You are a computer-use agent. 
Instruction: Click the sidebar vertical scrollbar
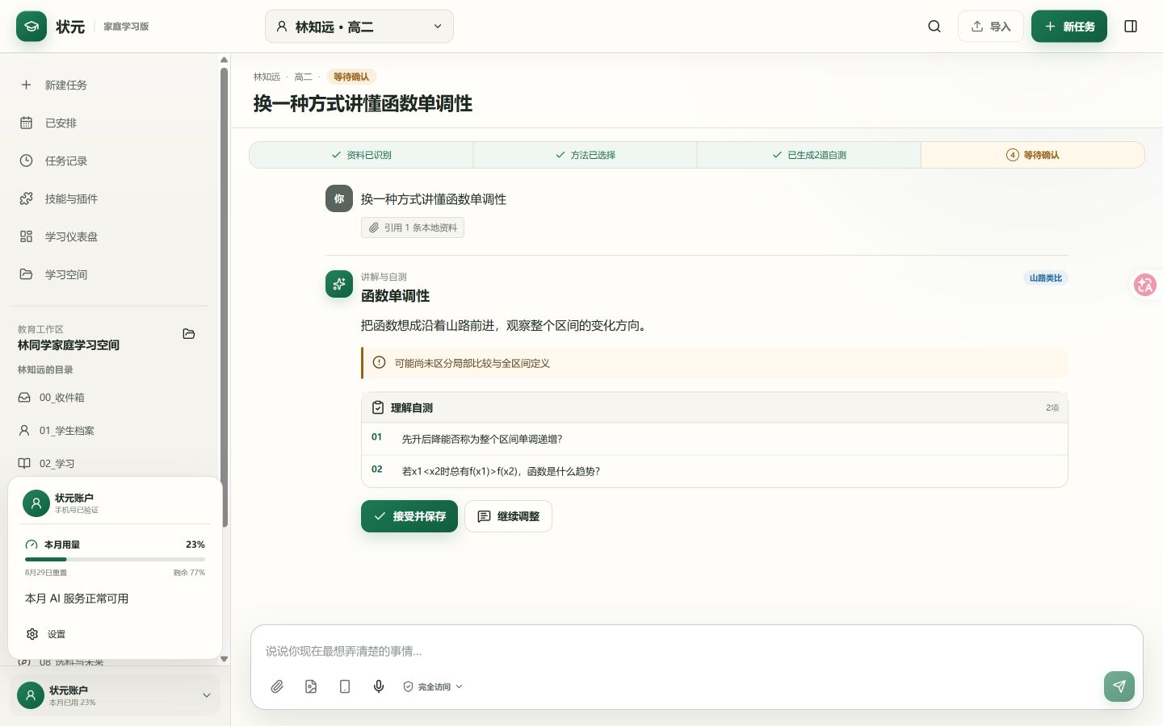click(x=224, y=297)
